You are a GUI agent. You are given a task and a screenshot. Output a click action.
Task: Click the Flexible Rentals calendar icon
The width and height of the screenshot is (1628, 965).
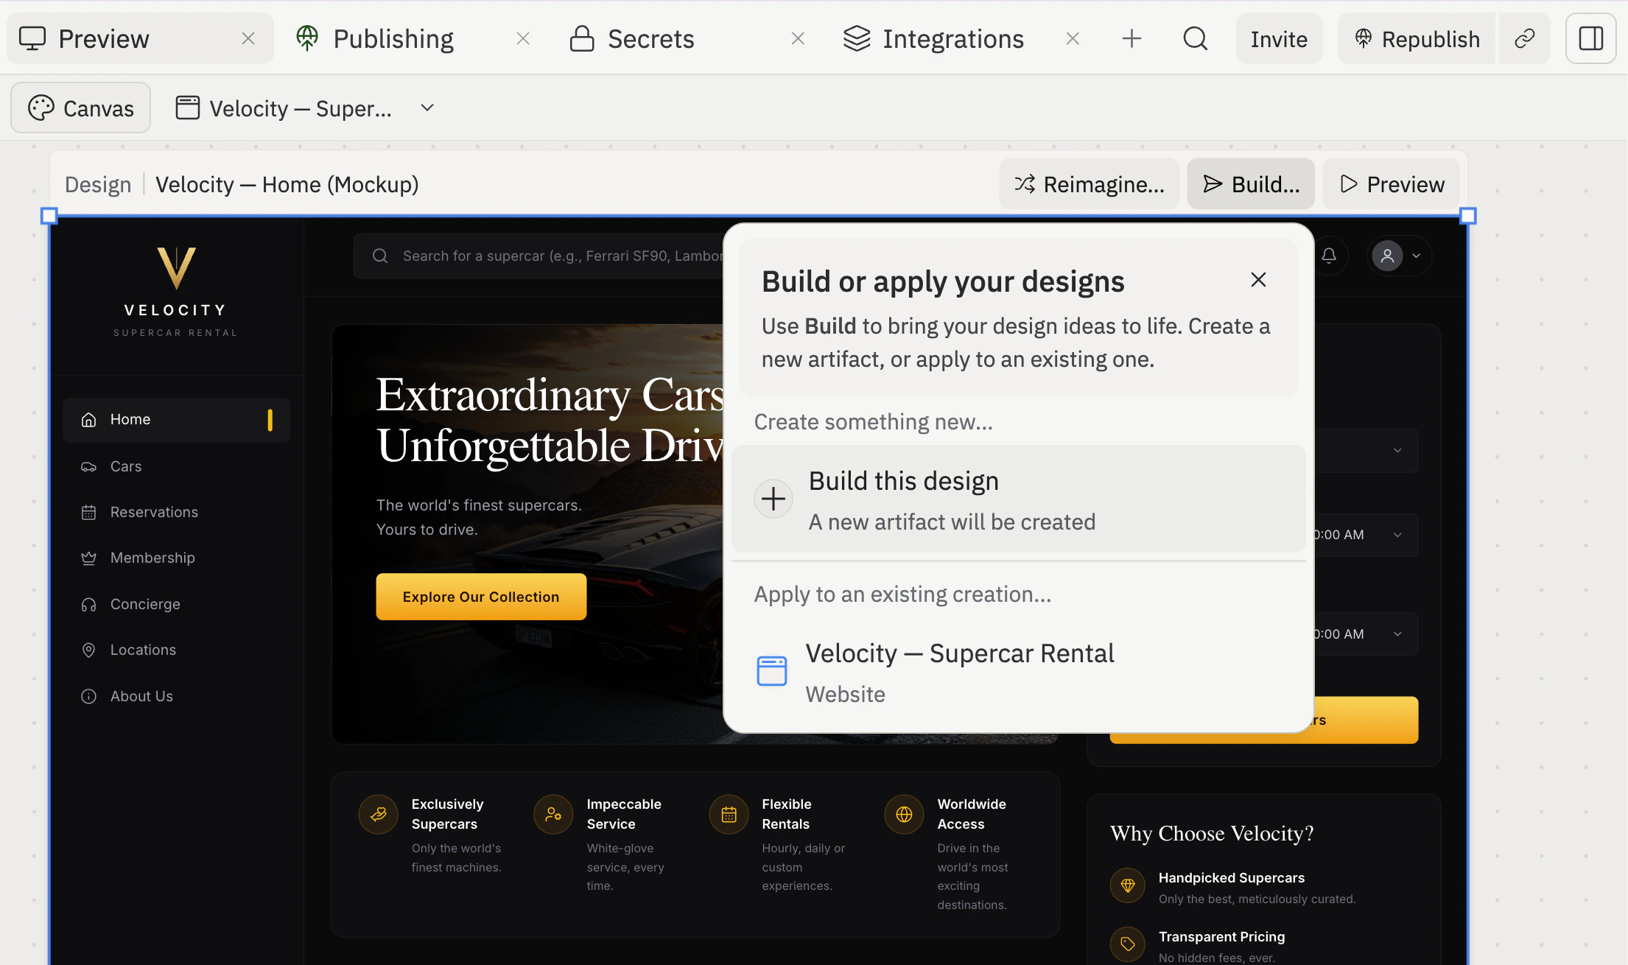(x=729, y=814)
